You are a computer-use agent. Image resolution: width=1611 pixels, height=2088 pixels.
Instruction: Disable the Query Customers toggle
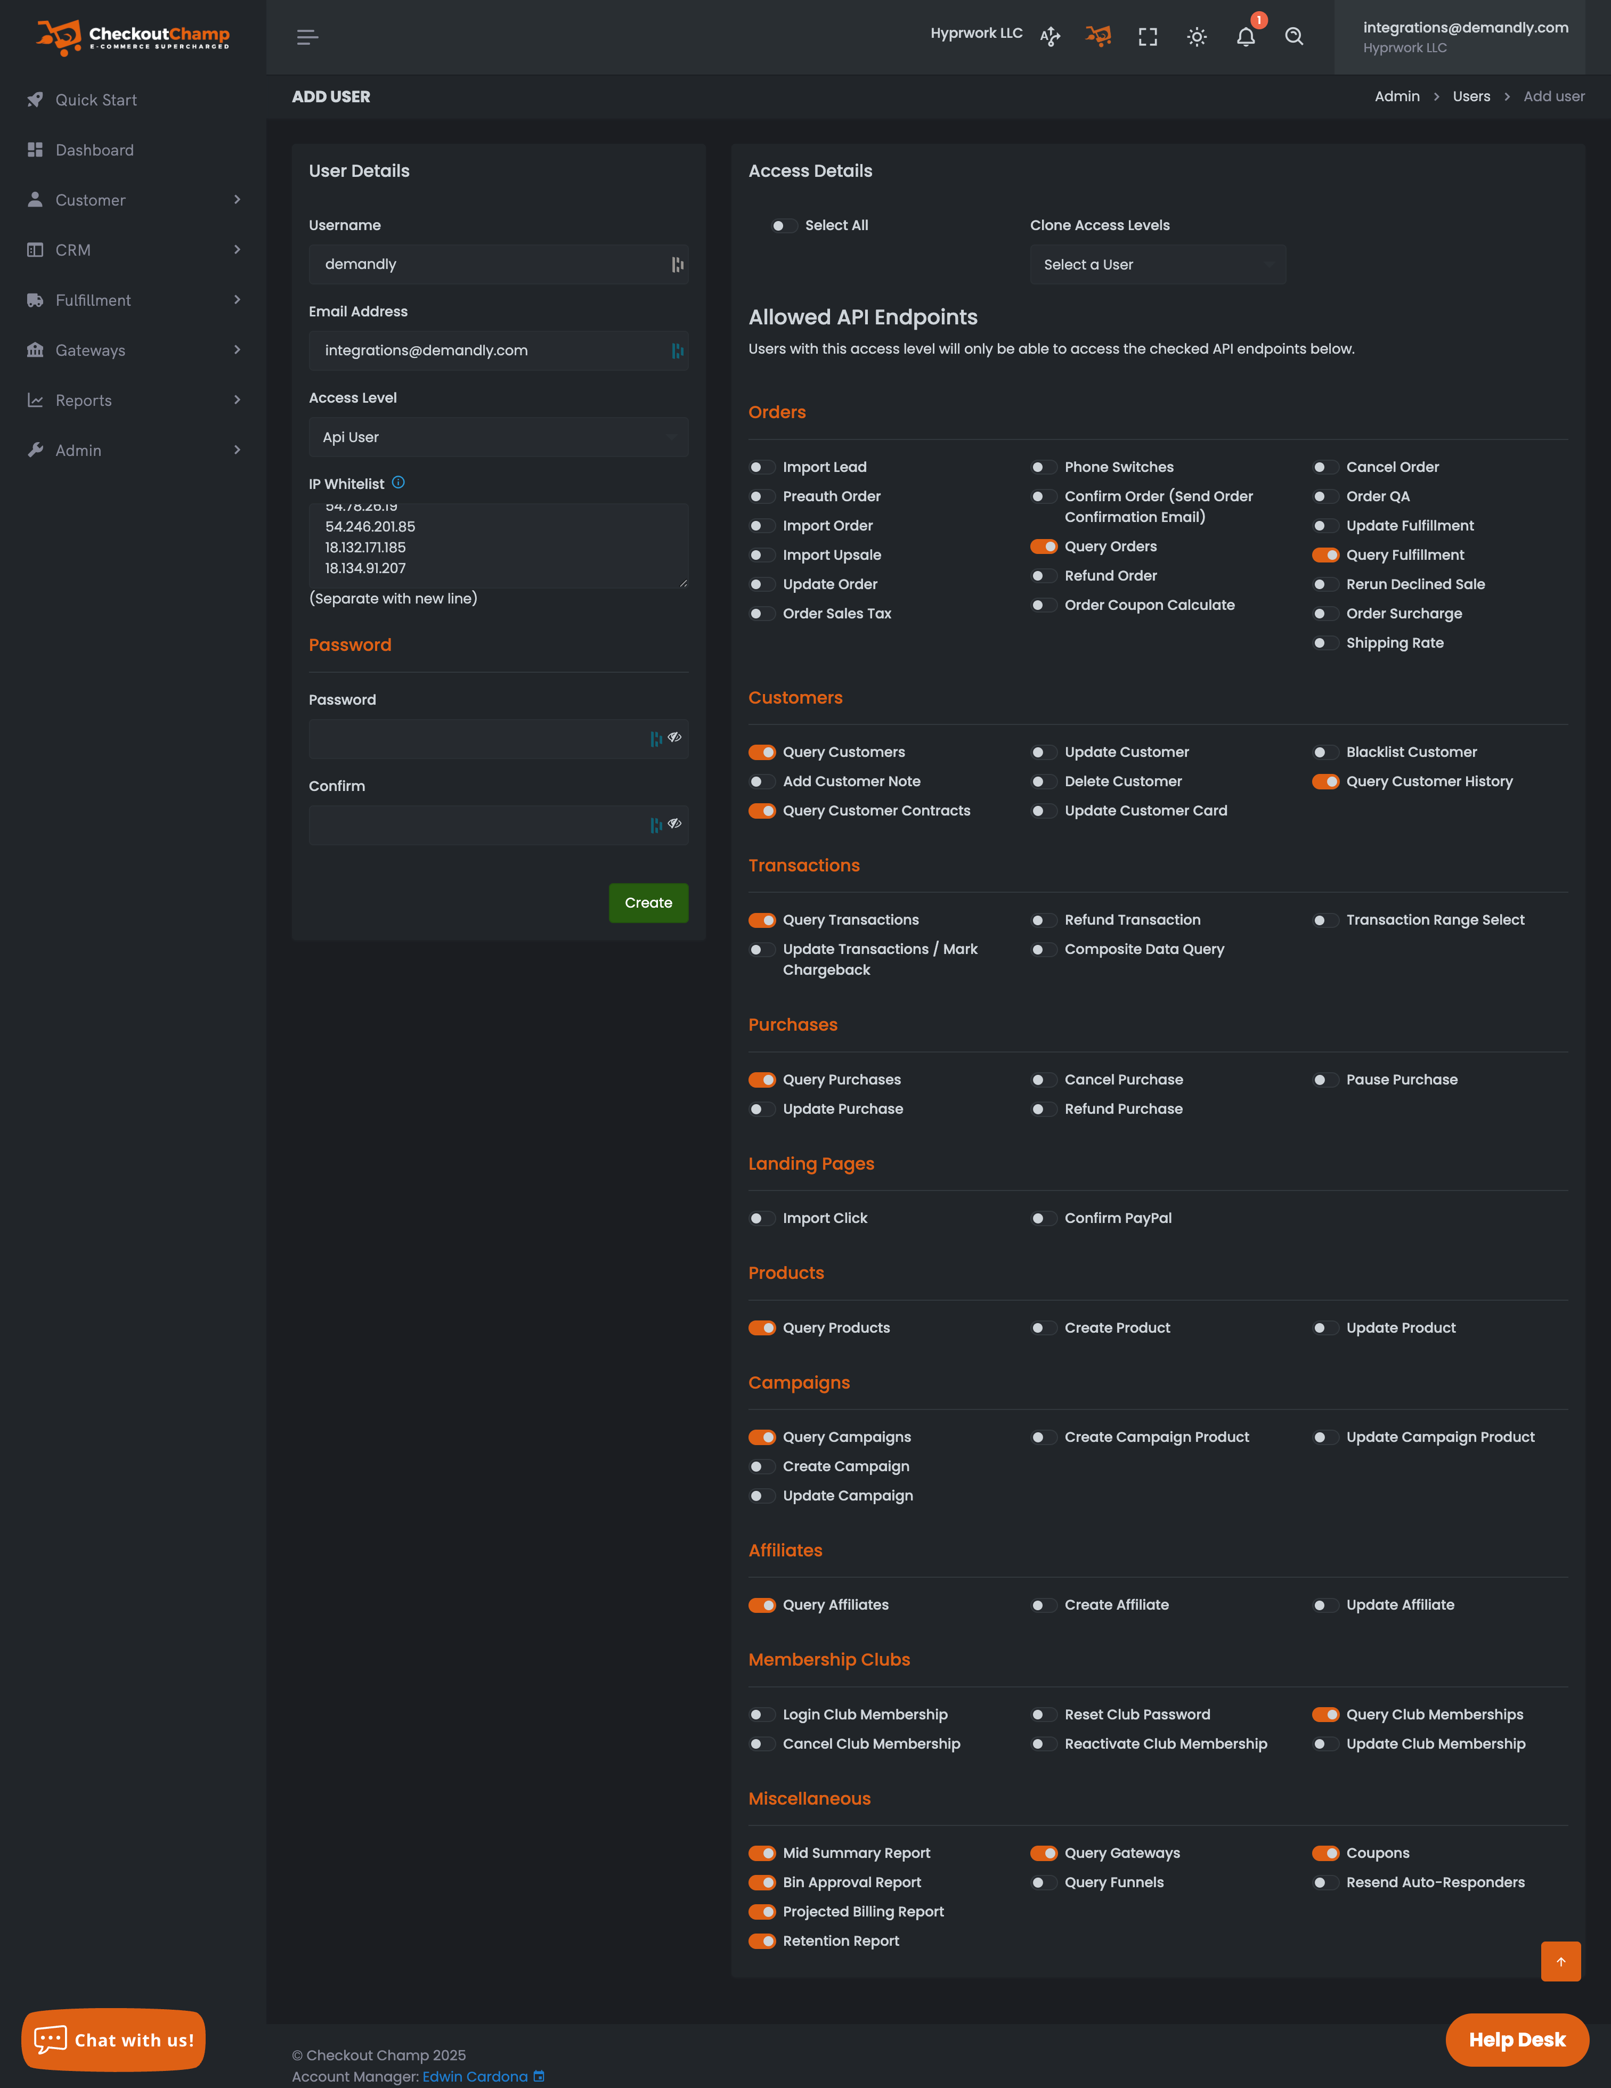(x=762, y=753)
